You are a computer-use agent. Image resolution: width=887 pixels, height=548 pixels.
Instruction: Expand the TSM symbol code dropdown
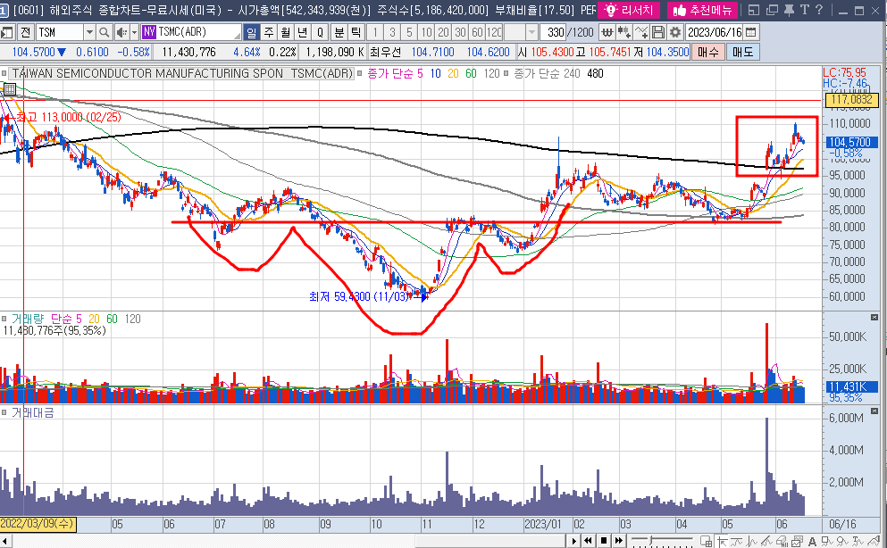click(89, 32)
